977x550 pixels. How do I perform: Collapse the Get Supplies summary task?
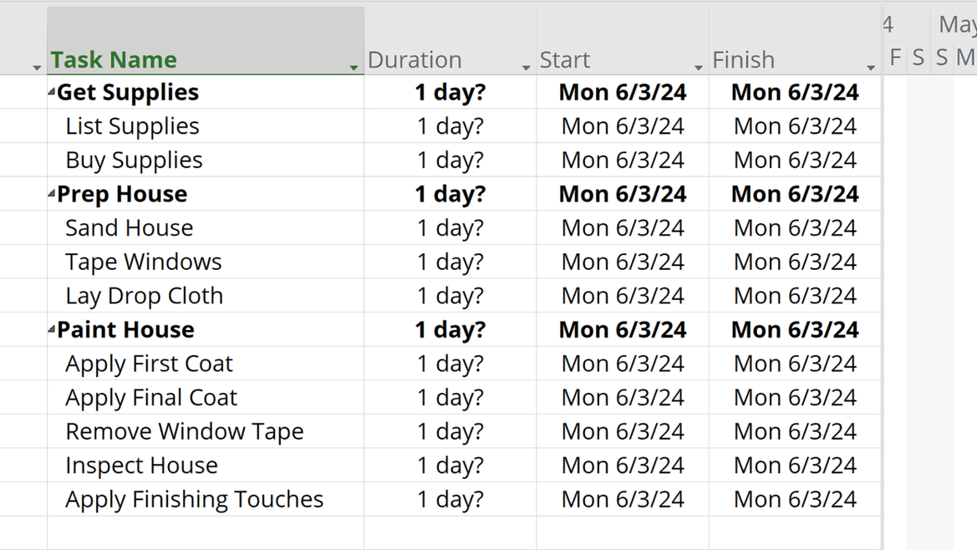[x=52, y=92]
